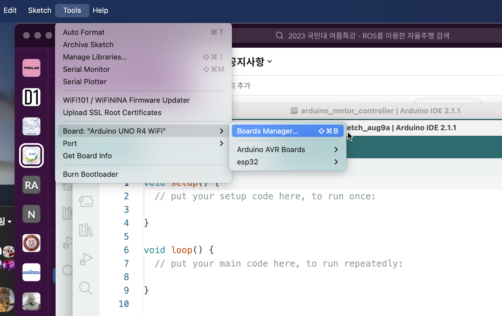
Task: Open the robot statue workspace icon
Action: (x=31, y=301)
